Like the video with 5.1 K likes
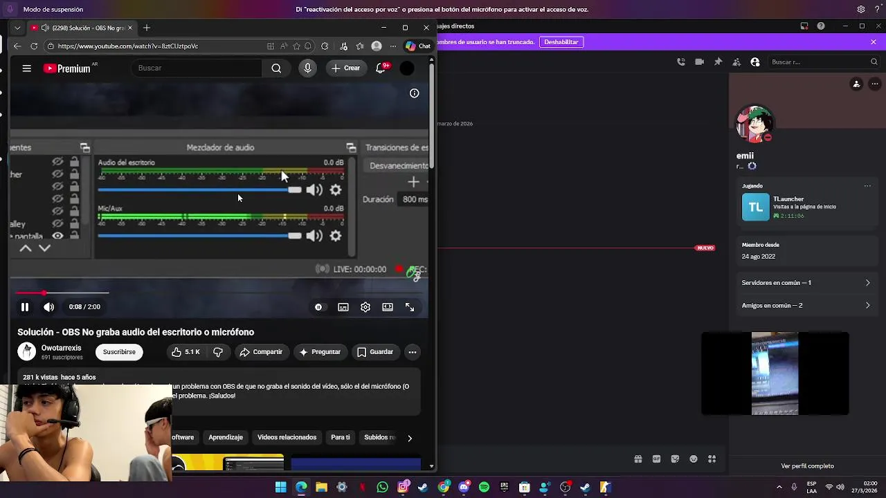 pyautogui.click(x=186, y=352)
